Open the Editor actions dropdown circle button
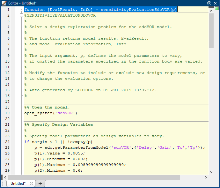 click(209, 3)
